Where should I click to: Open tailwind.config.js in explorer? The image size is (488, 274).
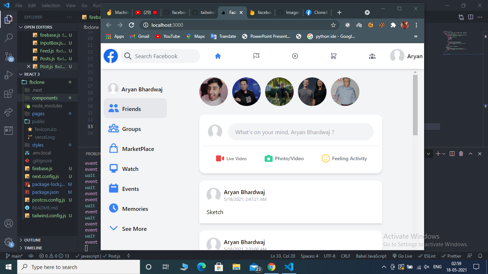48,215
